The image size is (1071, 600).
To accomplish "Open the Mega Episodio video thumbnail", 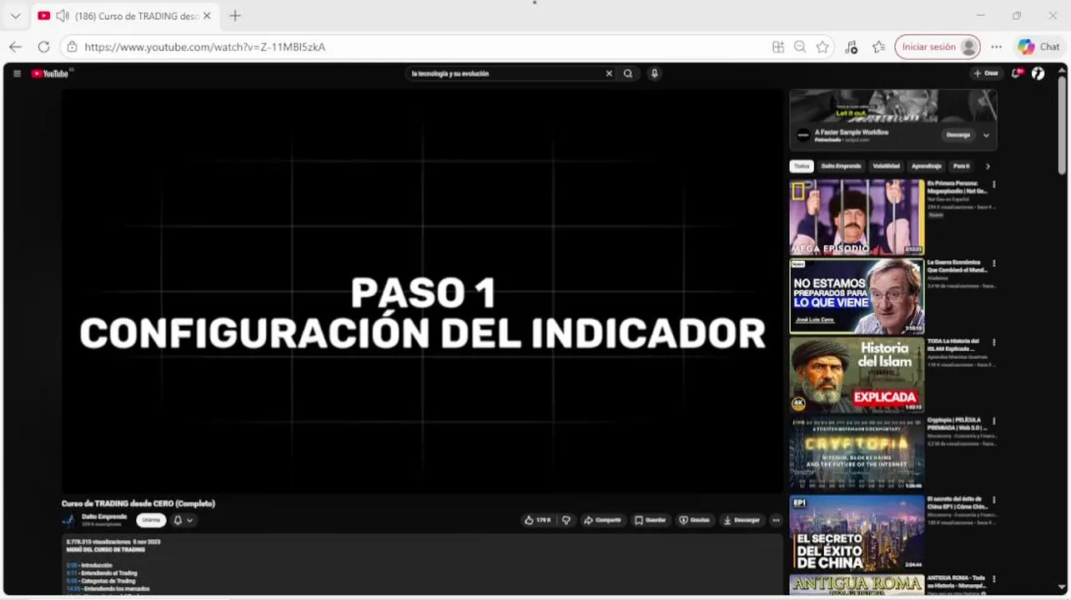I will coord(857,217).
